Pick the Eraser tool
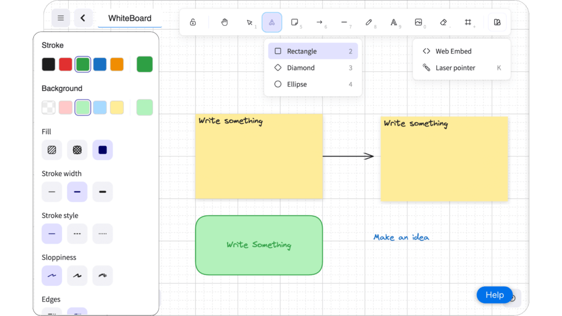This screenshot has width=562, height=316. pos(444,23)
